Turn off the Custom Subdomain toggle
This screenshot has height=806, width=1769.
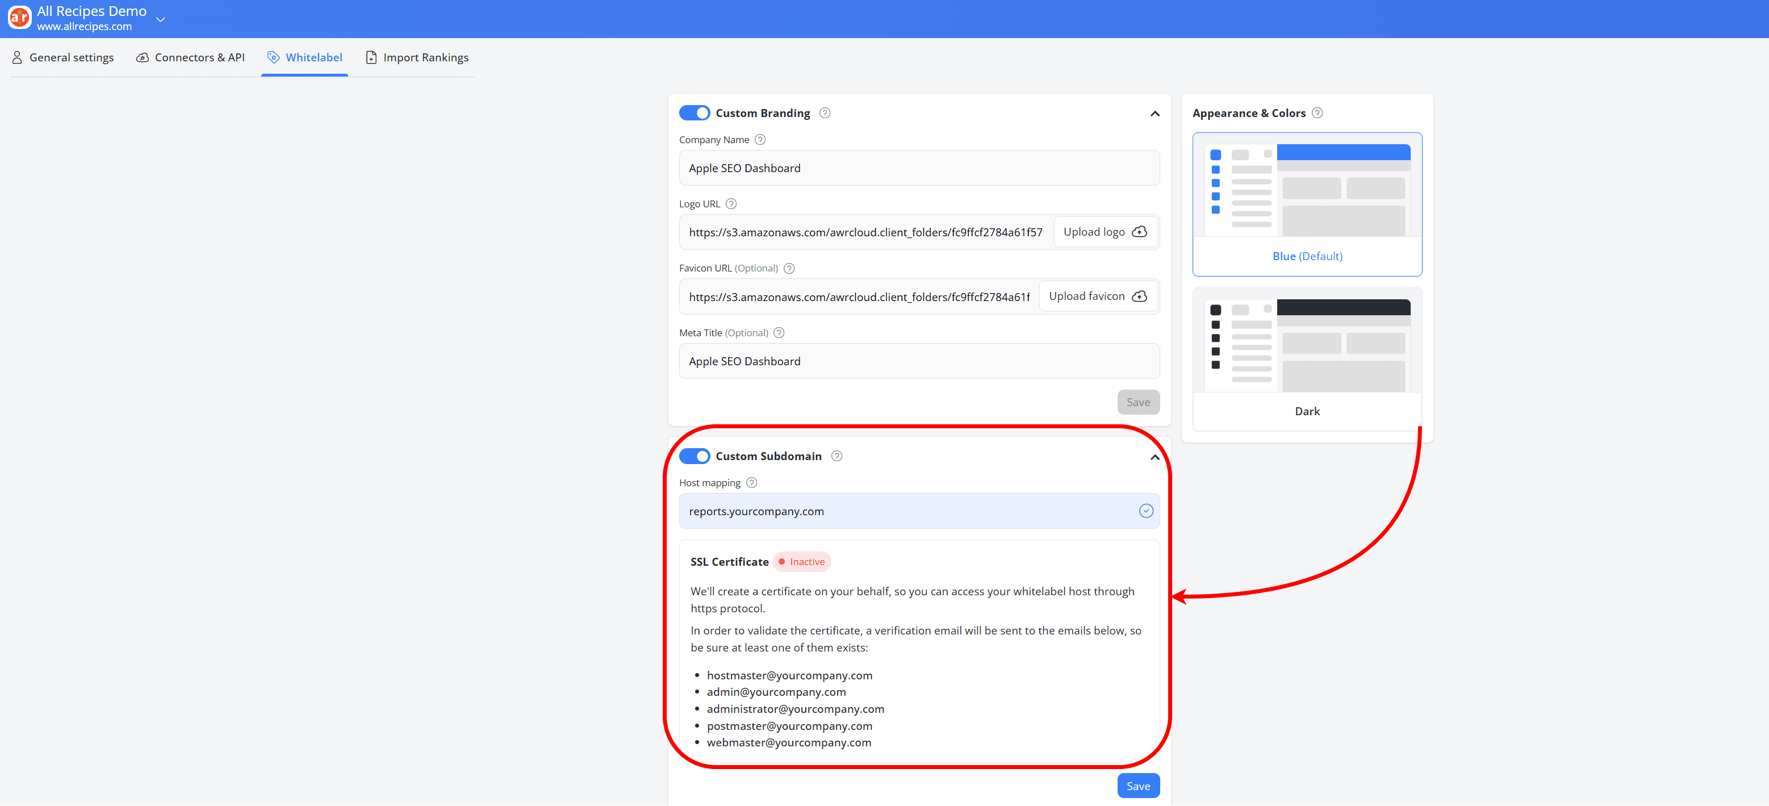tap(695, 456)
